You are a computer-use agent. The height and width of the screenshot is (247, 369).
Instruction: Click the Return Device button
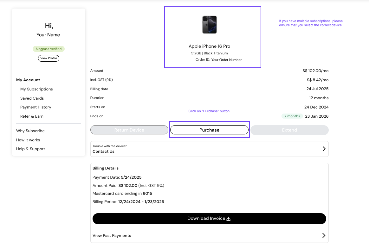129,130
